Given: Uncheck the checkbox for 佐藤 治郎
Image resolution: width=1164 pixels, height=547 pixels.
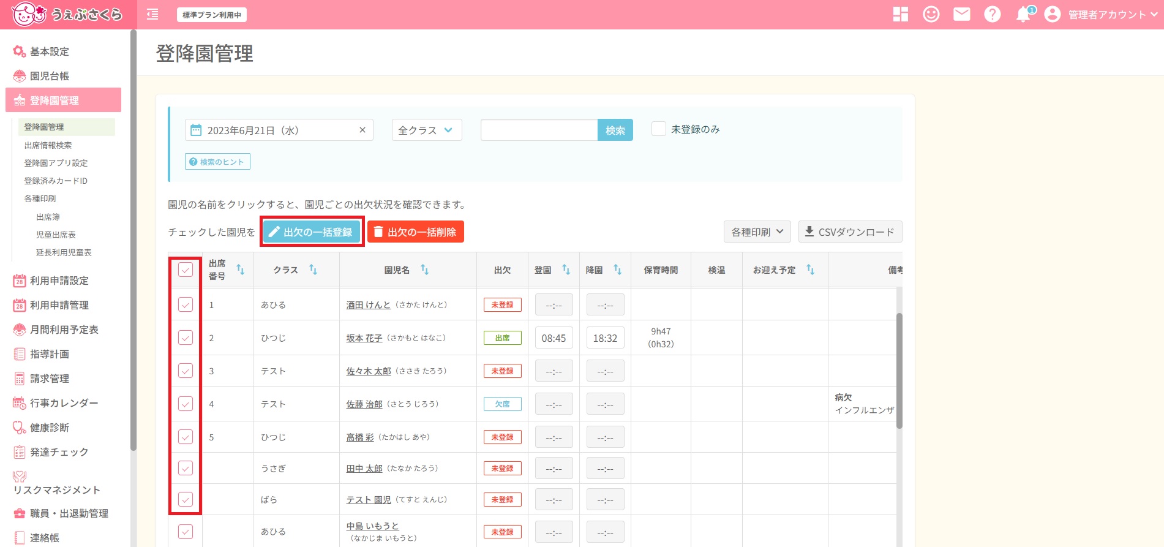Looking at the screenshot, I should (186, 404).
